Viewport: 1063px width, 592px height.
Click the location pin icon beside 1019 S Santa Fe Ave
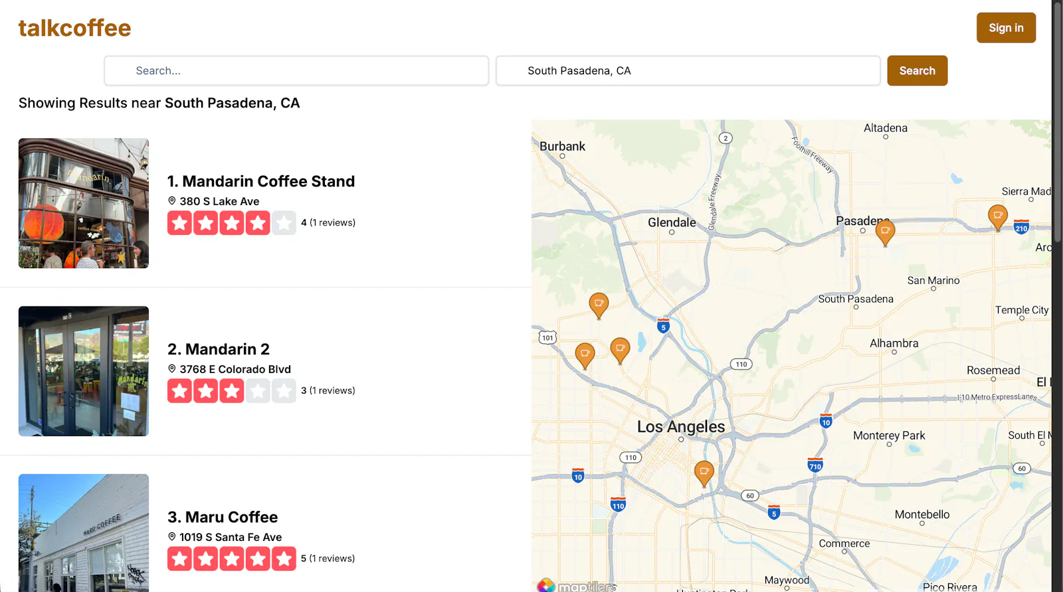pyautogui.click(x=172, y=536)
